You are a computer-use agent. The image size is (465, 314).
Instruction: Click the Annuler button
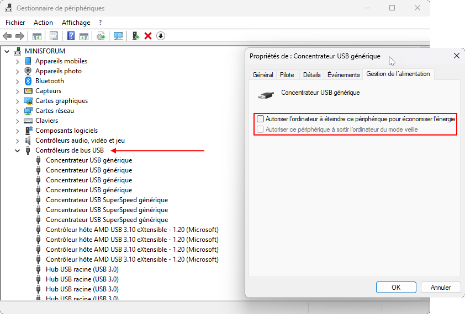pyautogui.click(x=440, y=288)
